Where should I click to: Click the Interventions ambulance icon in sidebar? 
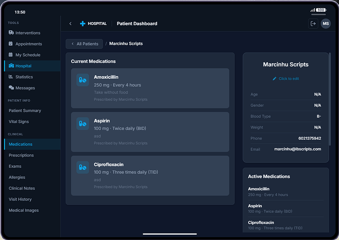pyautogui.click(x=11, y=33)
